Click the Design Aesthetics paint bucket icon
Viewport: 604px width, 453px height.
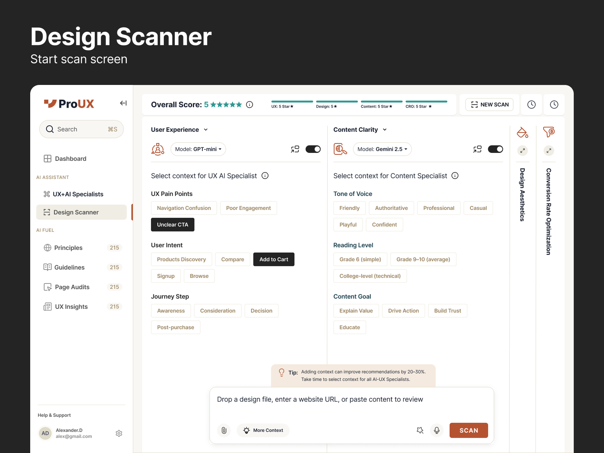522,132
